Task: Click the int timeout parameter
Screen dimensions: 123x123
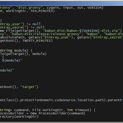Action: (79, 110)
